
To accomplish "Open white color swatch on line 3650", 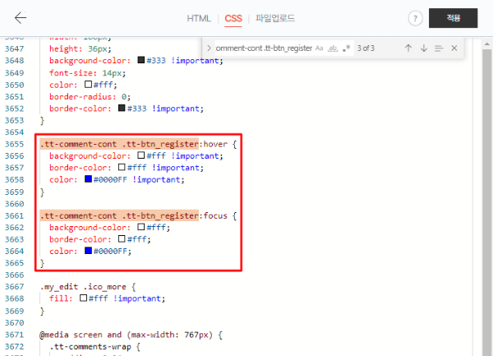I will click(88, 85).
